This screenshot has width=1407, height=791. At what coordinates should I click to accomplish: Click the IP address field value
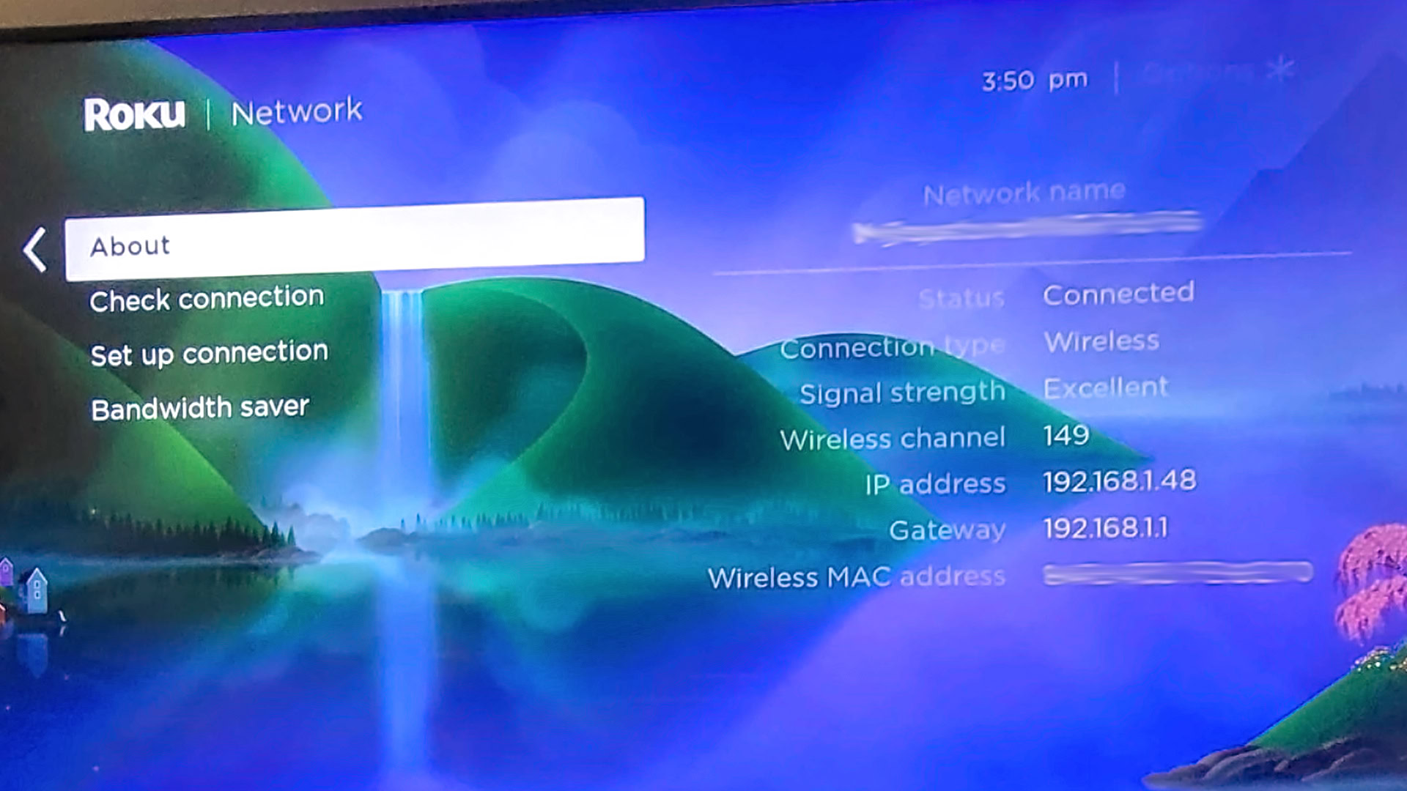click(x=1118, y=481)
